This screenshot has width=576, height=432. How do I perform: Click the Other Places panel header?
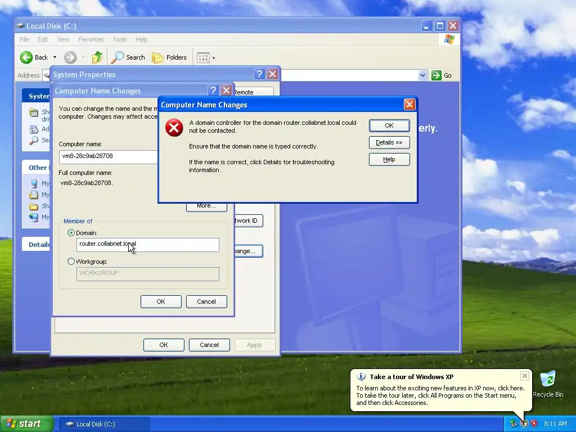pyautogui.click(x=36, y=168)
